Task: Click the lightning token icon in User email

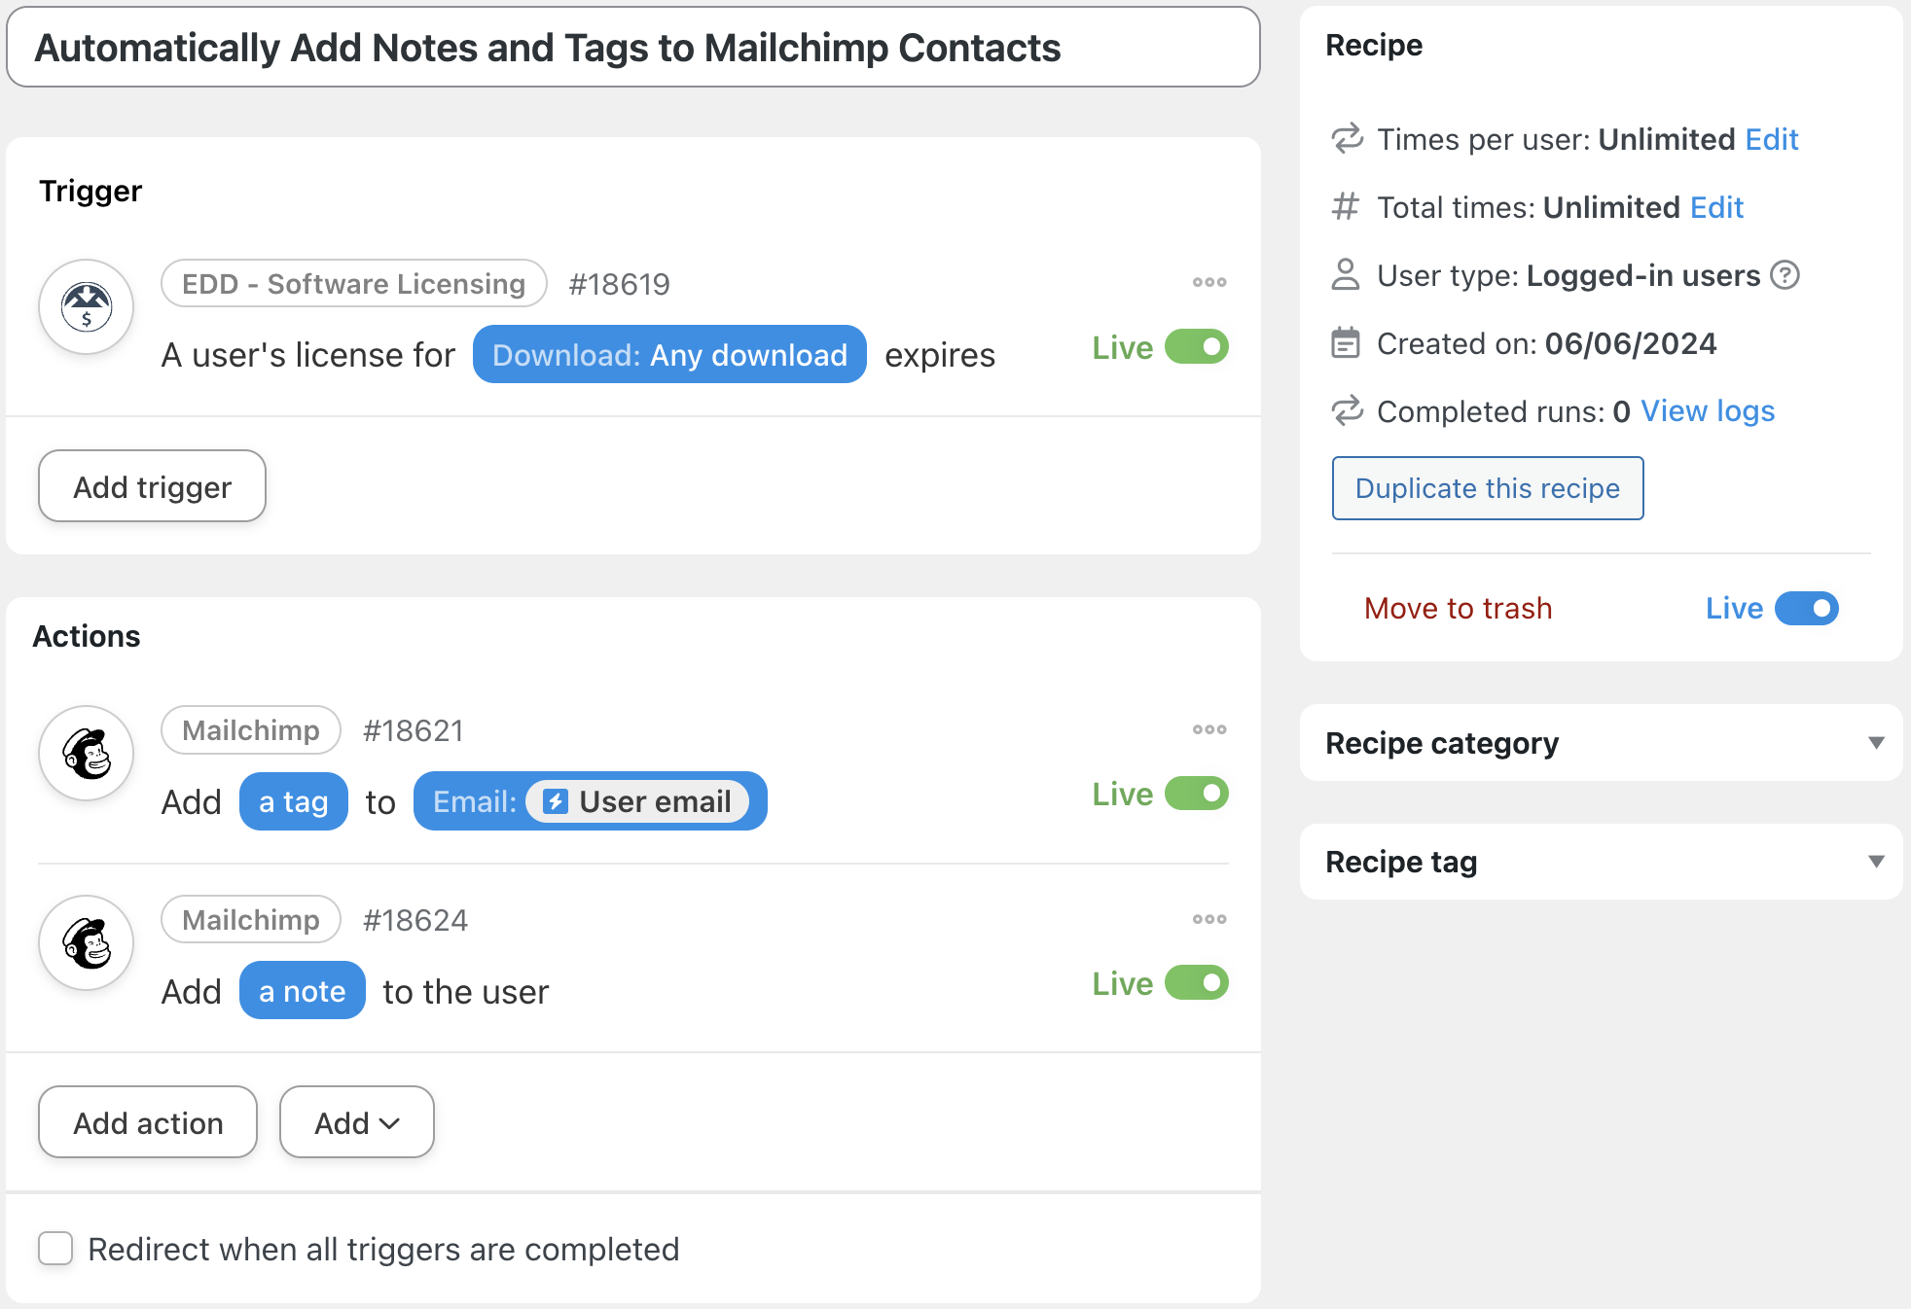Action: pos(556,801)
